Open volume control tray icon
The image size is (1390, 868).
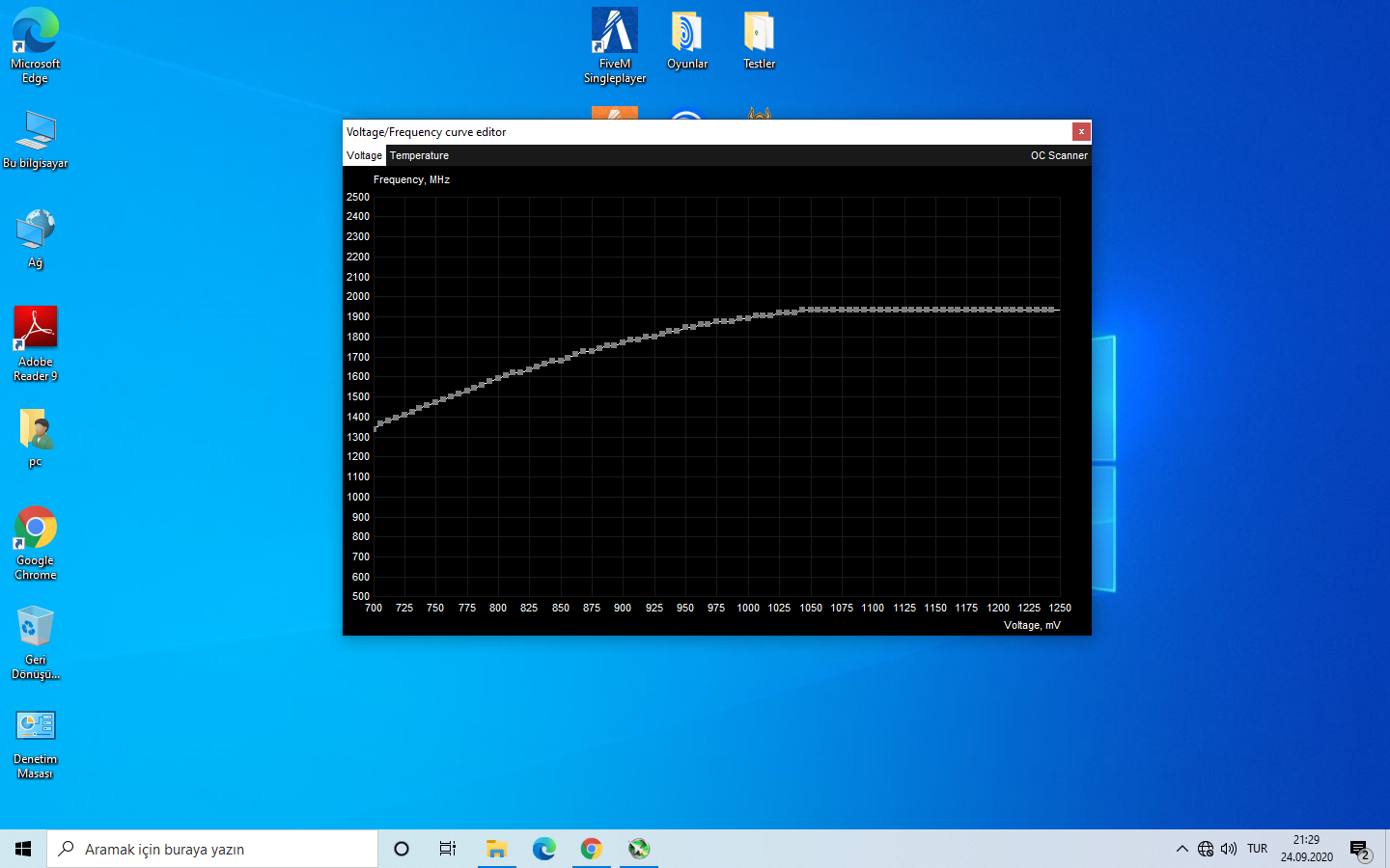point(1229,849)
